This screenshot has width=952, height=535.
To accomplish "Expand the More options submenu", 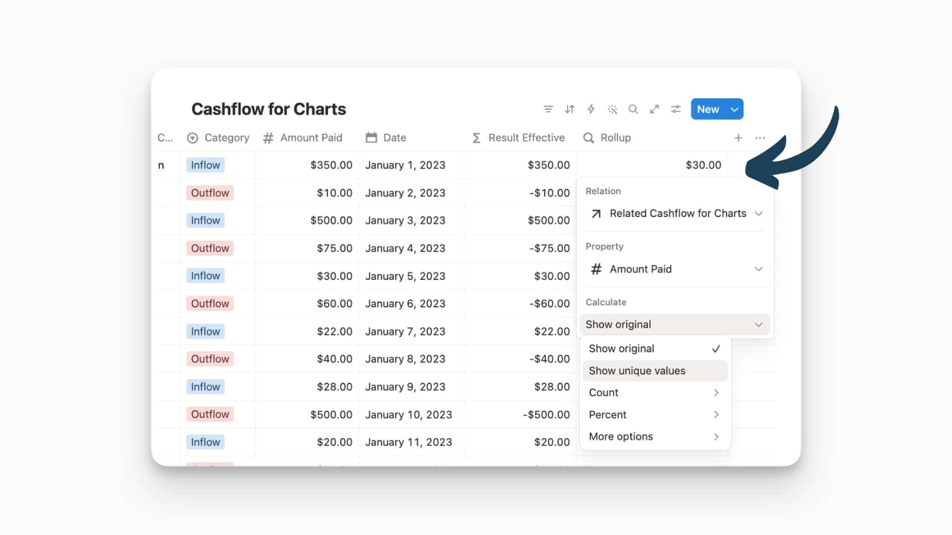I will [654, 437].
